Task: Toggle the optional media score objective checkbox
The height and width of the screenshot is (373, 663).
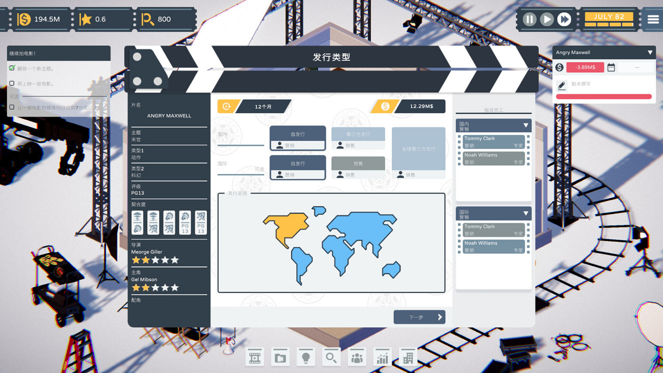Action: pos(12,107)
